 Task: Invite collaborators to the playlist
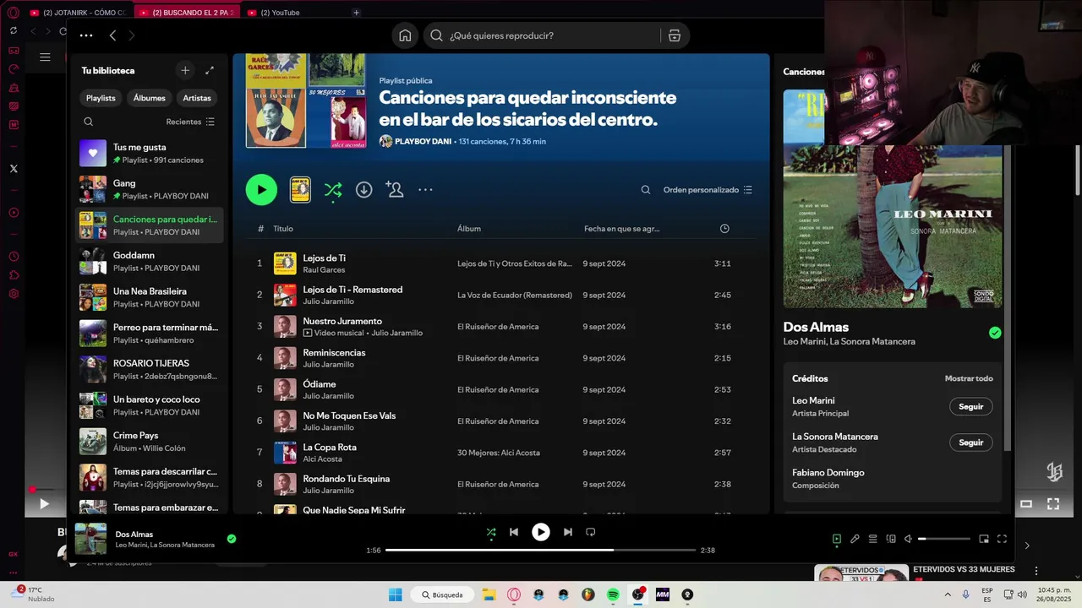[x=395, y=189]
